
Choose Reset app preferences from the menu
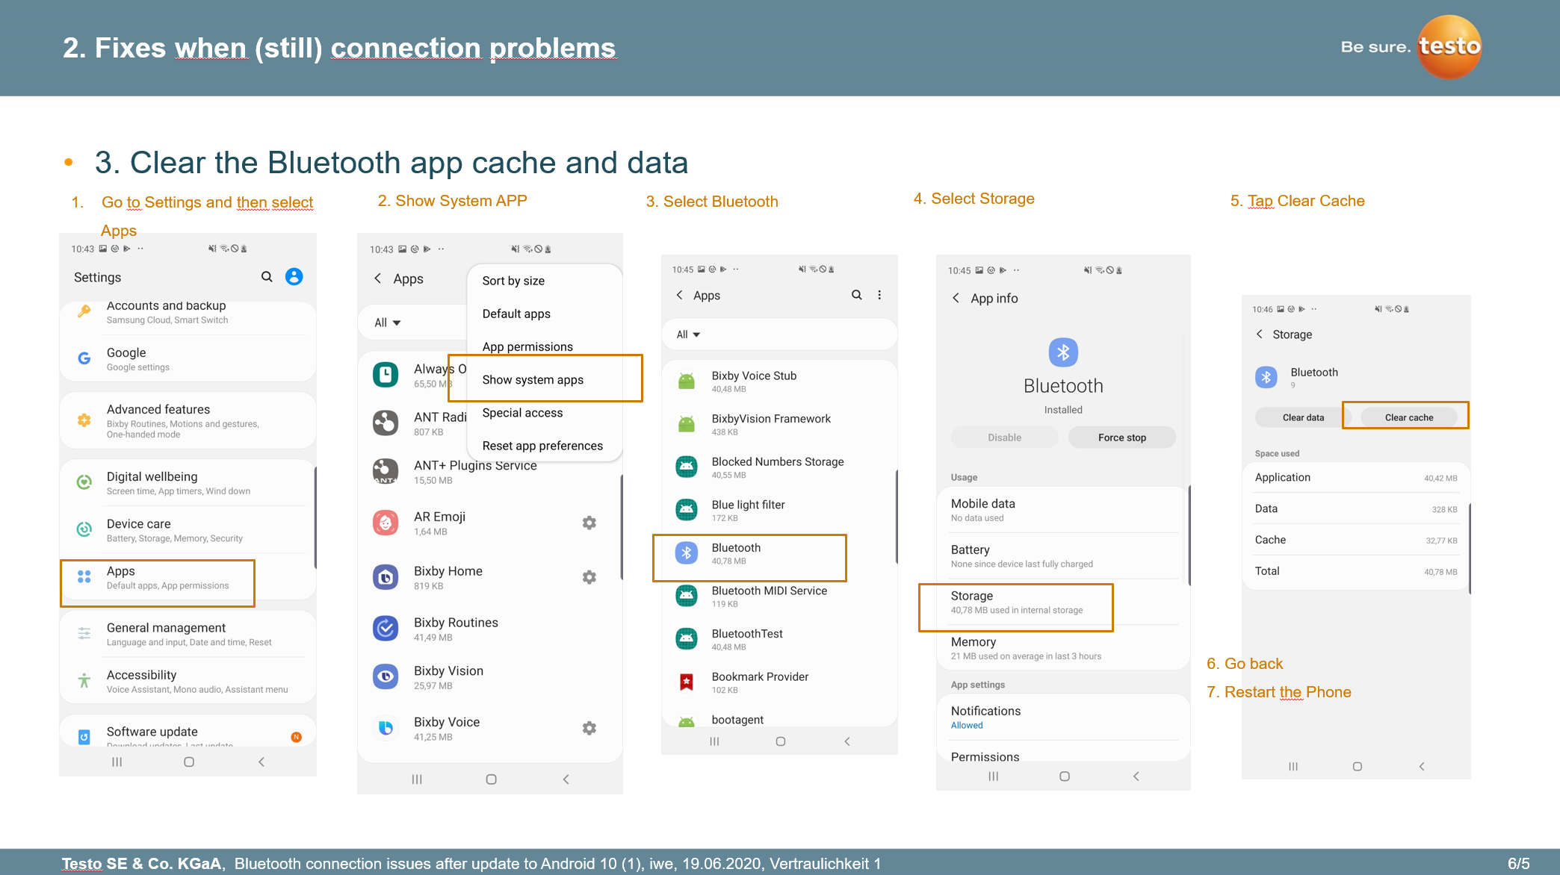pyautogui.click(x=544, y=446)
